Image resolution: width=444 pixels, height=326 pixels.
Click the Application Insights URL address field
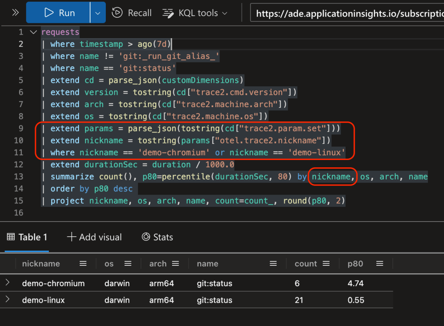347,13
